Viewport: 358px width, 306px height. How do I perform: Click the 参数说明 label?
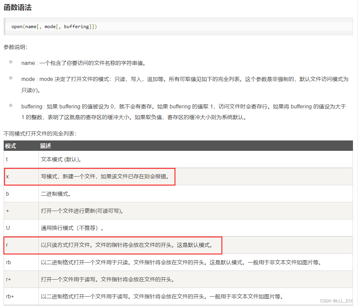15,47
